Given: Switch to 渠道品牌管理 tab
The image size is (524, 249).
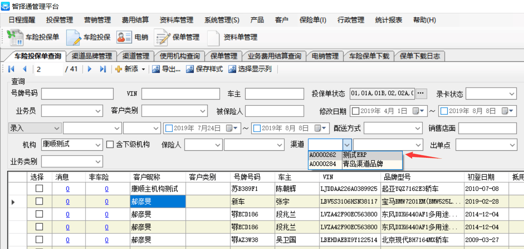Looking at the screenshot, I should (x=92, y=56).
